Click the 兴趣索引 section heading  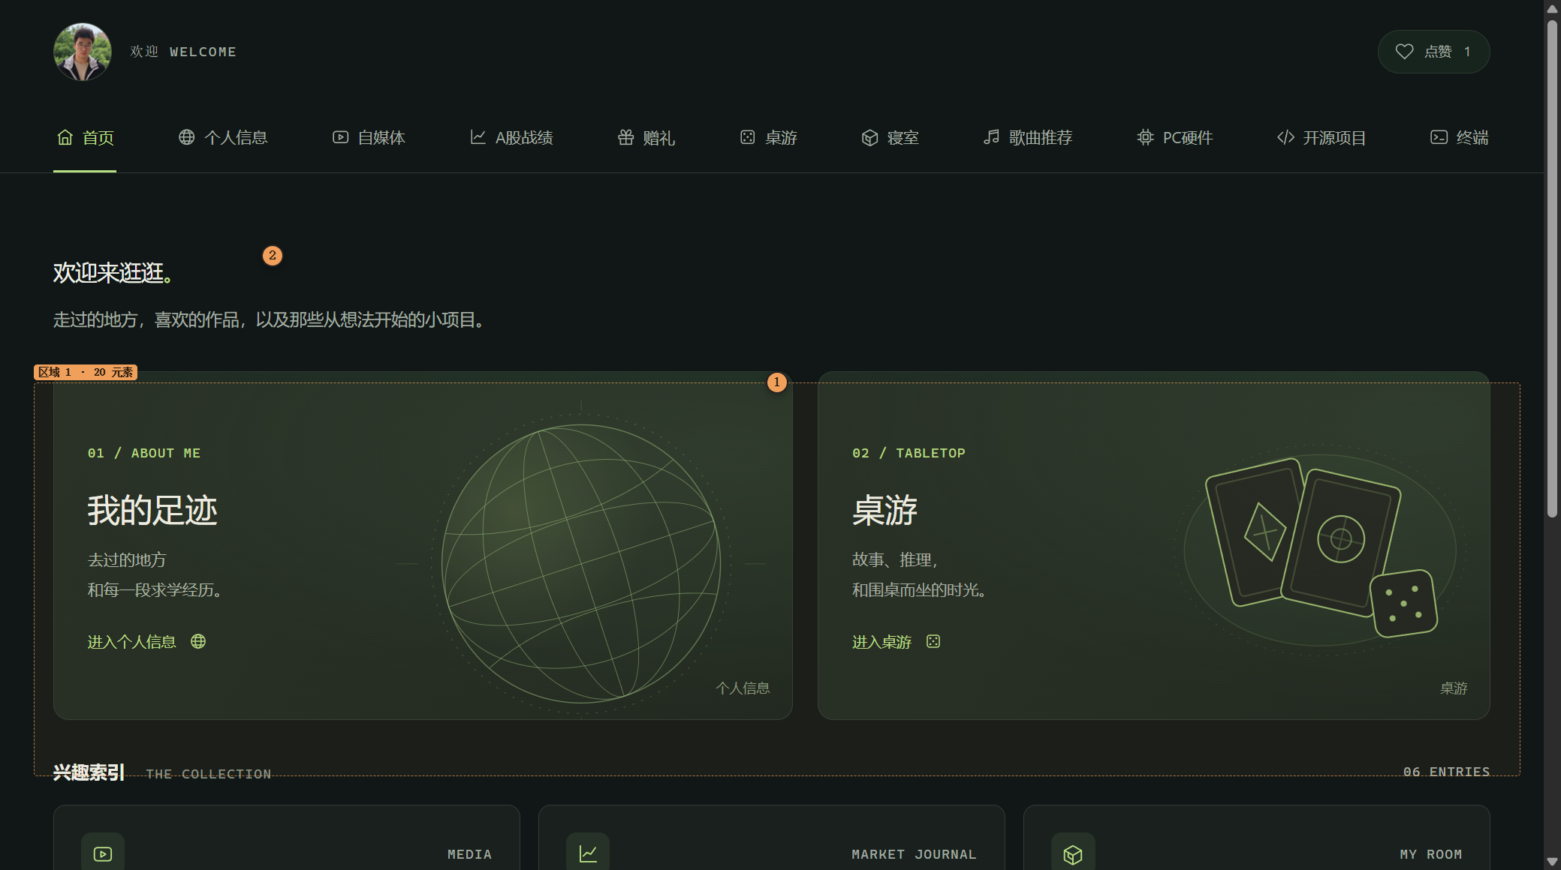[89, 772]
